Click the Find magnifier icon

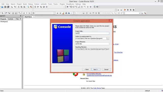[x=28, y=7]
